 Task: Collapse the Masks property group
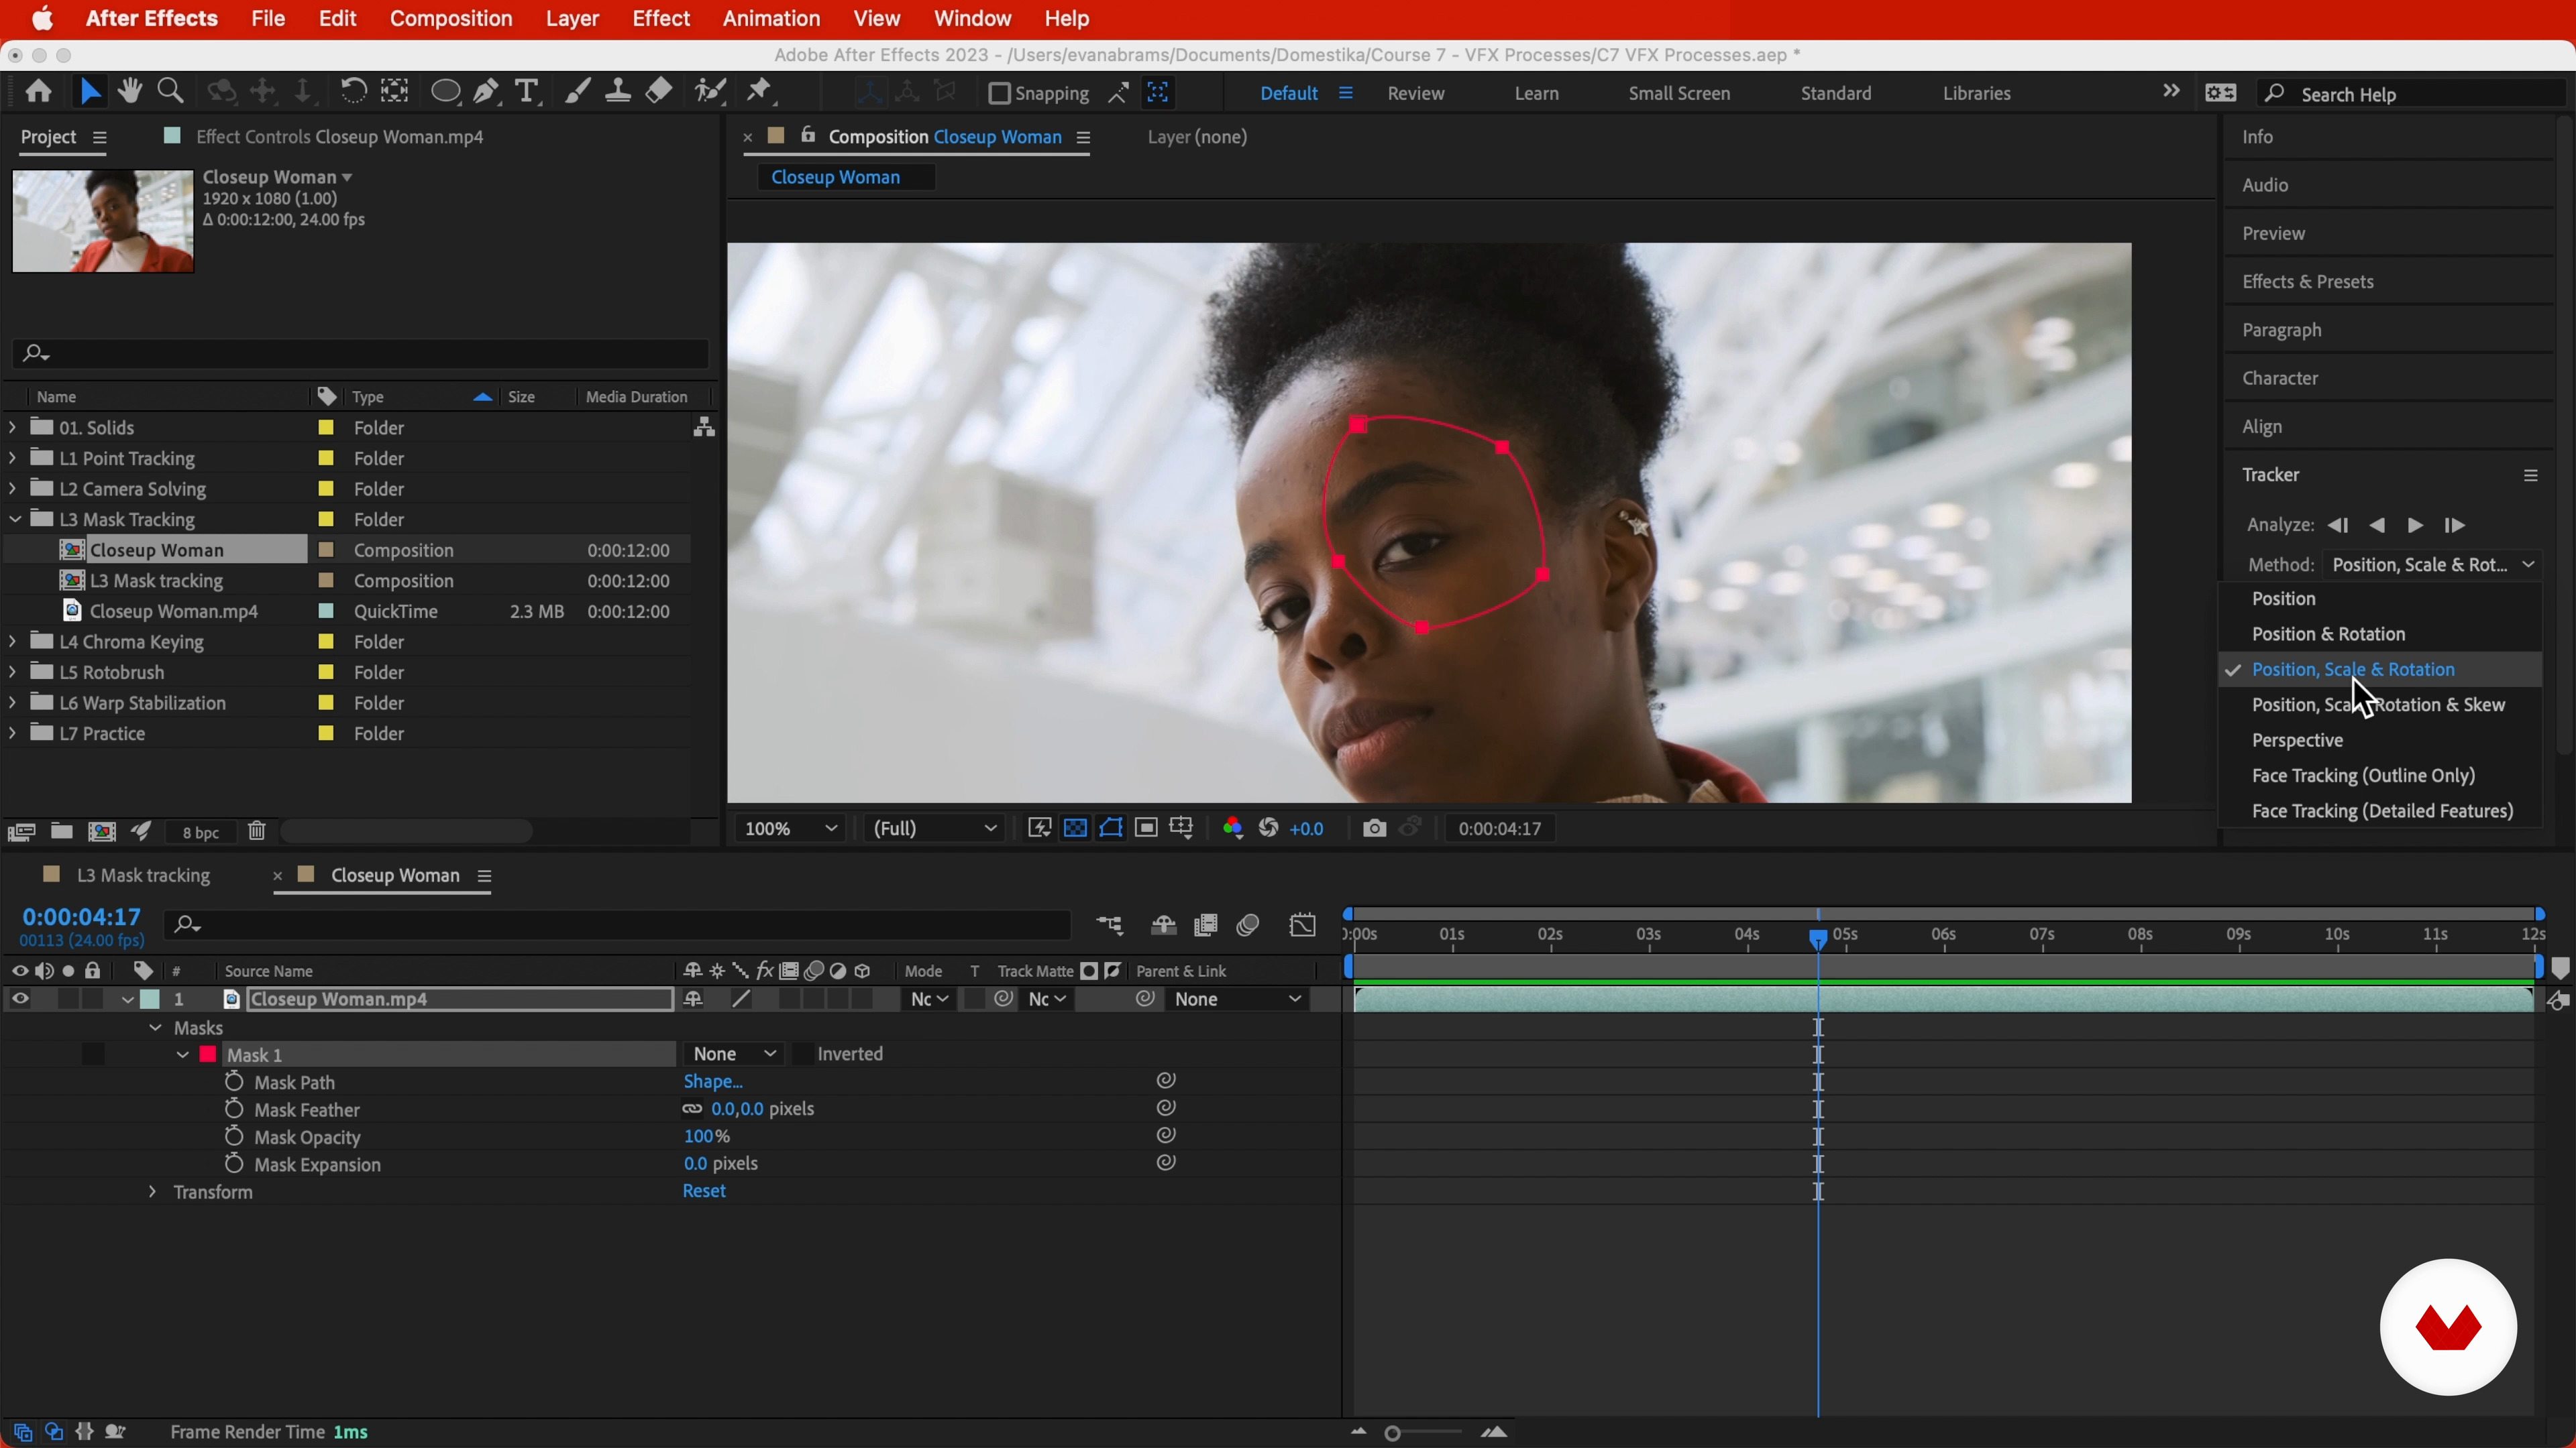coord(155,1028)
